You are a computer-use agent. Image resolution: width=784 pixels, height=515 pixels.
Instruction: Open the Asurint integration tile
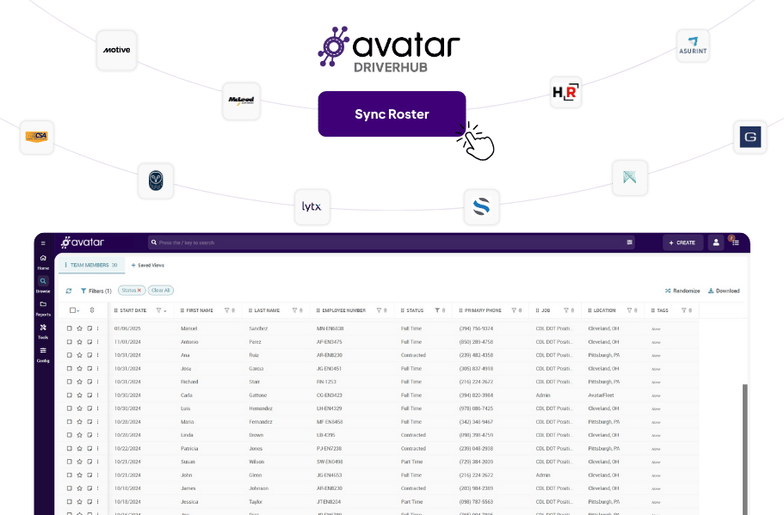point(693,46)
